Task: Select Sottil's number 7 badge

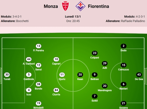Action: (95, 96)
